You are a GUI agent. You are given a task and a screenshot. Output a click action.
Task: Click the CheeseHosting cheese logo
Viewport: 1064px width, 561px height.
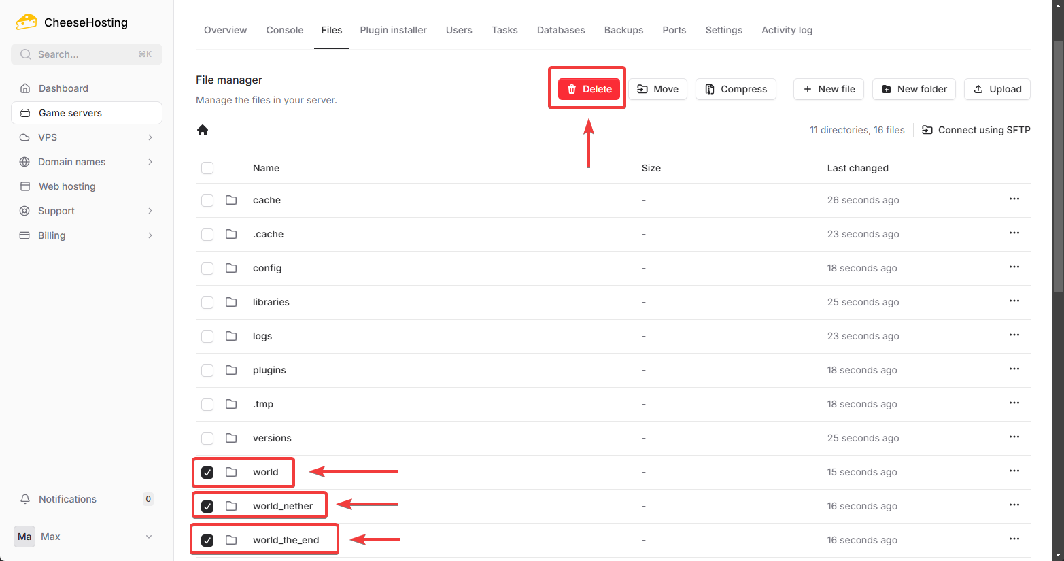[x=27, y=22]
